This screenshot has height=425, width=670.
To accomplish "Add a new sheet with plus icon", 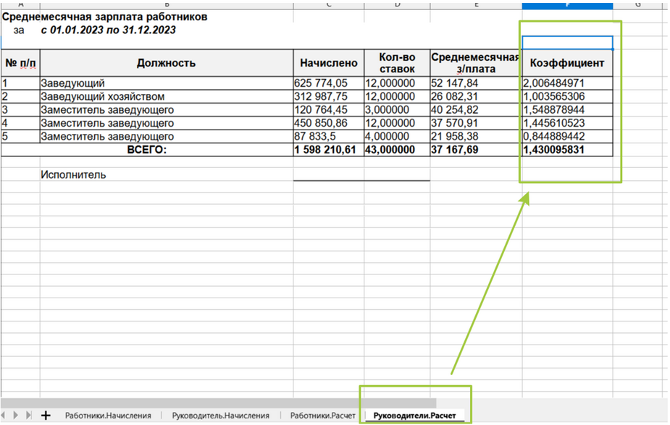I will (46, 416).
